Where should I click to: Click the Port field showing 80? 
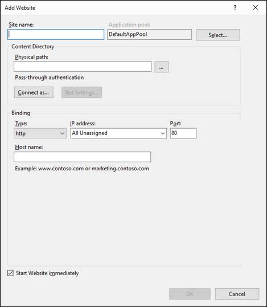pos(183,133)
